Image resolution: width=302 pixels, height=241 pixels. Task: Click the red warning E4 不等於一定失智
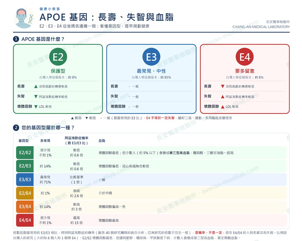click(x=160, y=118)
